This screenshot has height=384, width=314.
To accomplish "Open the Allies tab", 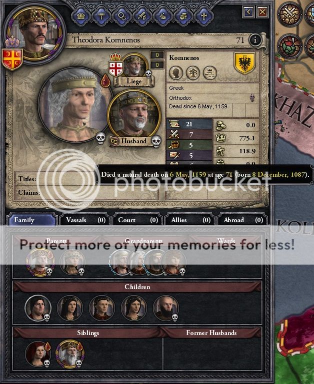I will 190,220.
